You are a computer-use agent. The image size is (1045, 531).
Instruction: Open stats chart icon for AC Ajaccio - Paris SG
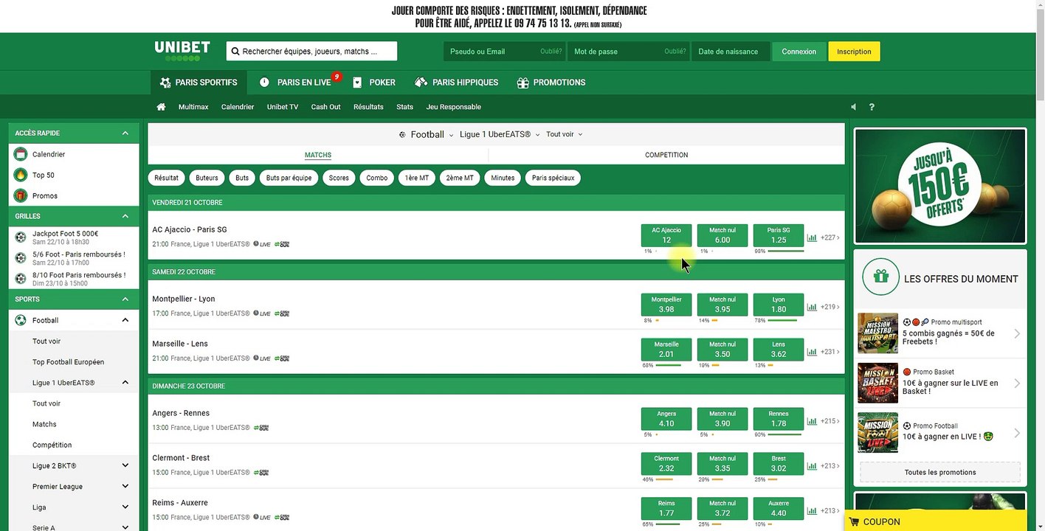812,237
